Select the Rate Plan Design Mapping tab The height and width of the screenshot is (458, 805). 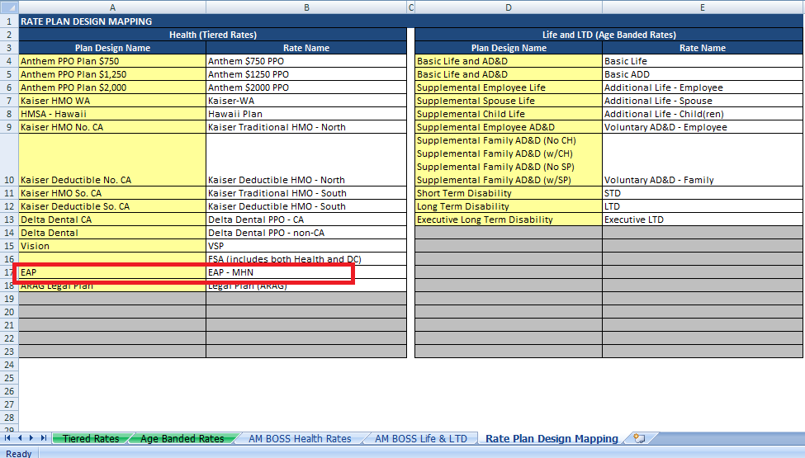coord(552,438)
